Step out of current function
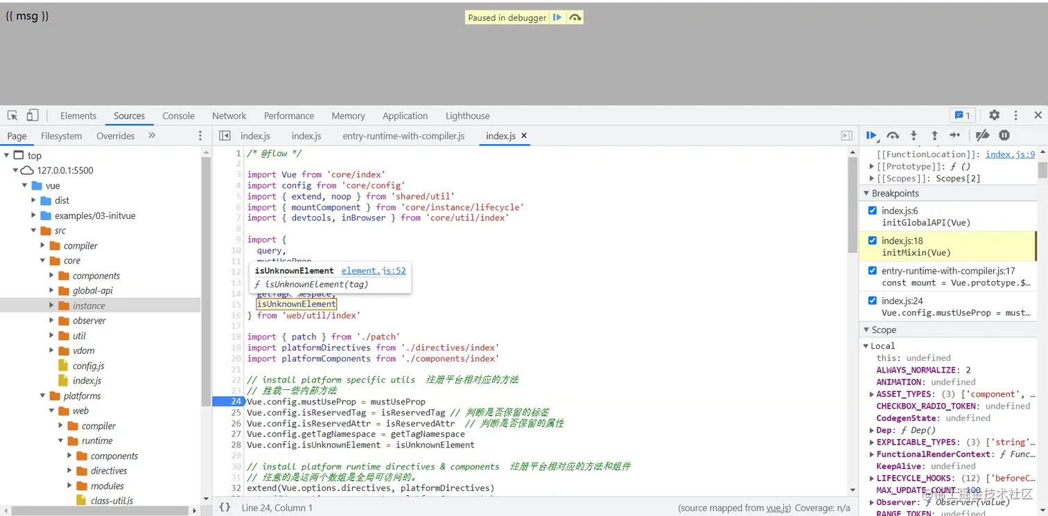Screen dimensions: 1048x516 click(934, 136)
